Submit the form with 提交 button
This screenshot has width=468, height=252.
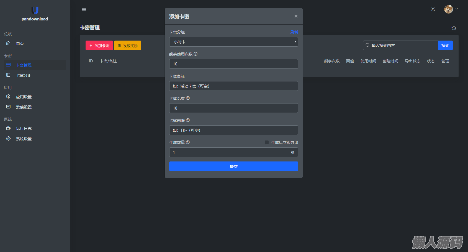(234, 166)
